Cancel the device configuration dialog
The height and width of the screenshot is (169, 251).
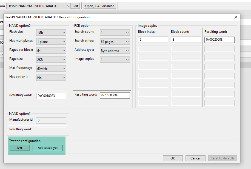(x=195, y=158)
